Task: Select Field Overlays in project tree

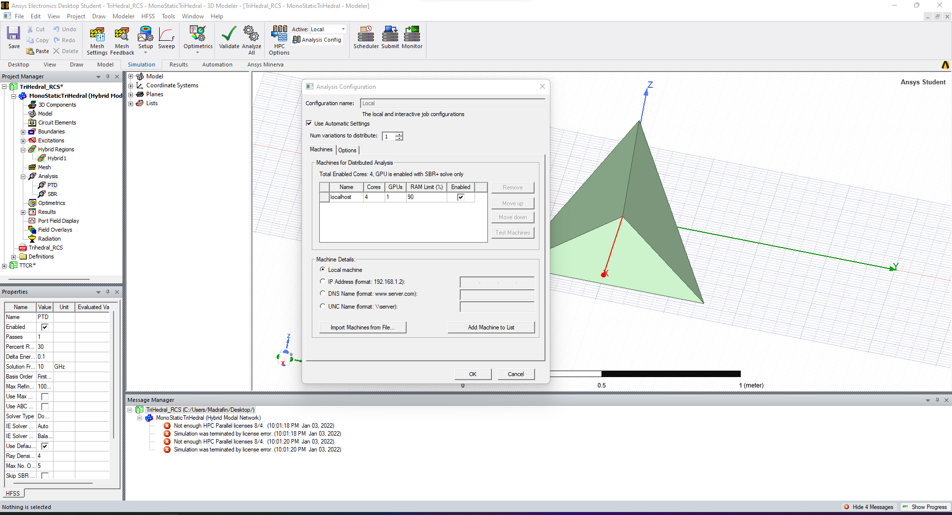Action: pos(55,230)
